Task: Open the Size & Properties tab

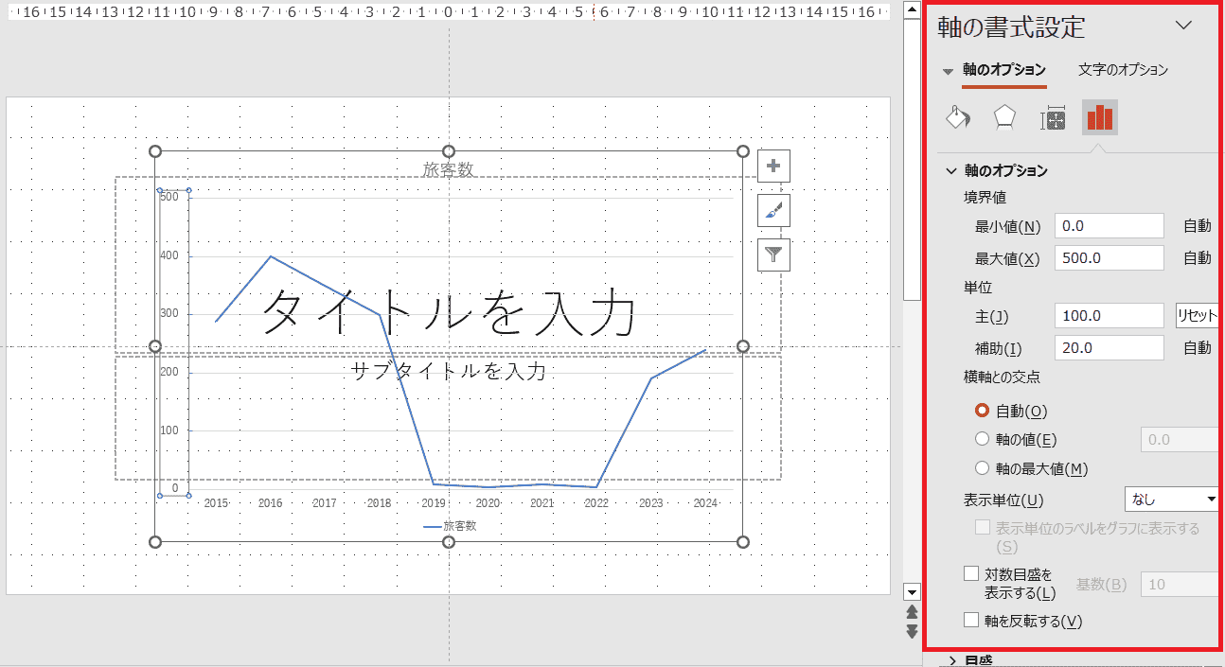Action: coord(1053,118)
